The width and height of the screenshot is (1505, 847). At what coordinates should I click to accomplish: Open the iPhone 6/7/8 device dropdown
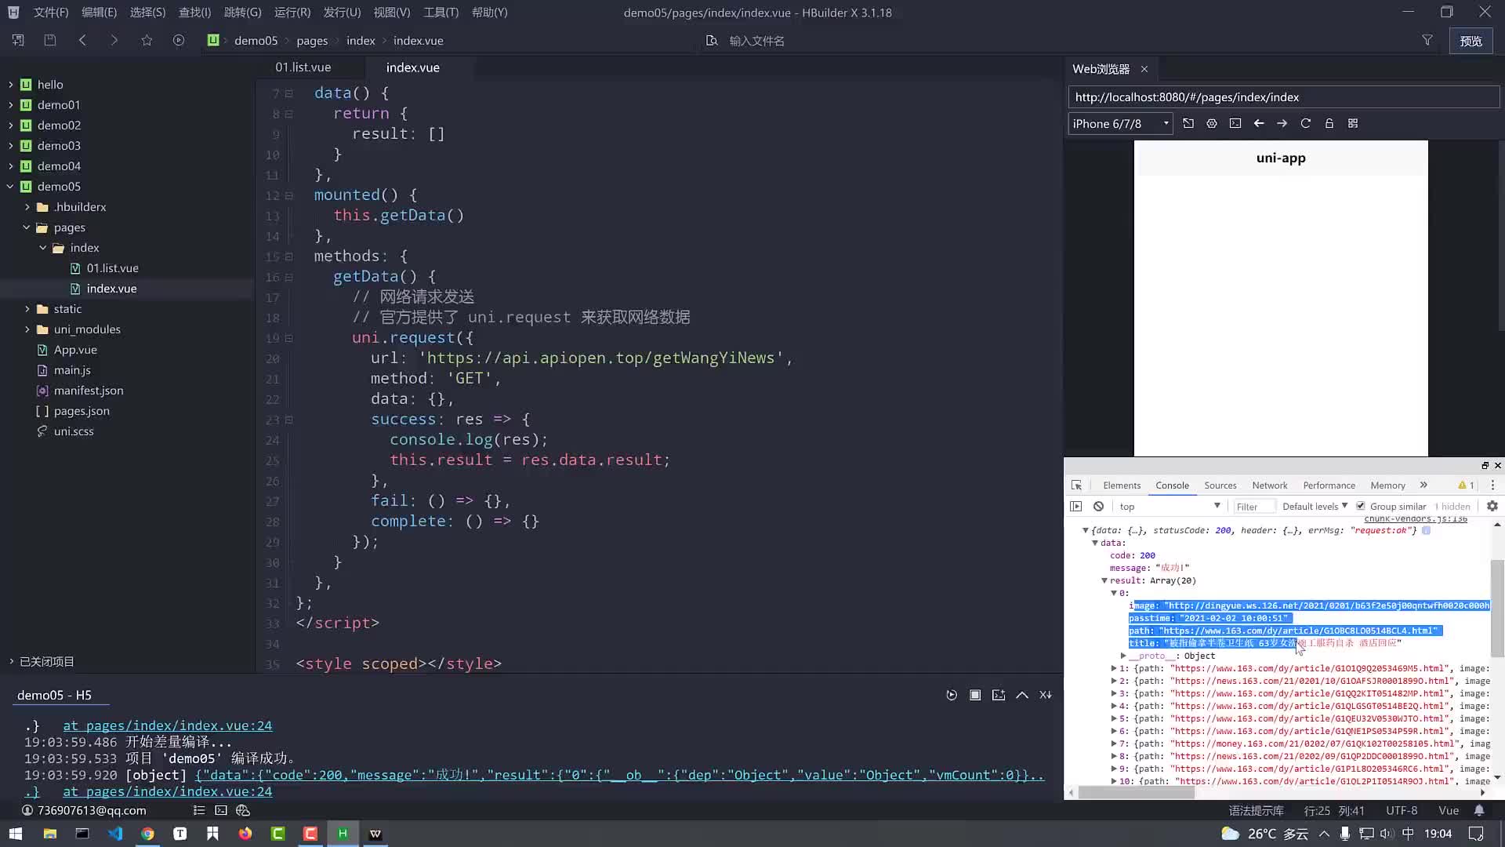pos(1120,124)
